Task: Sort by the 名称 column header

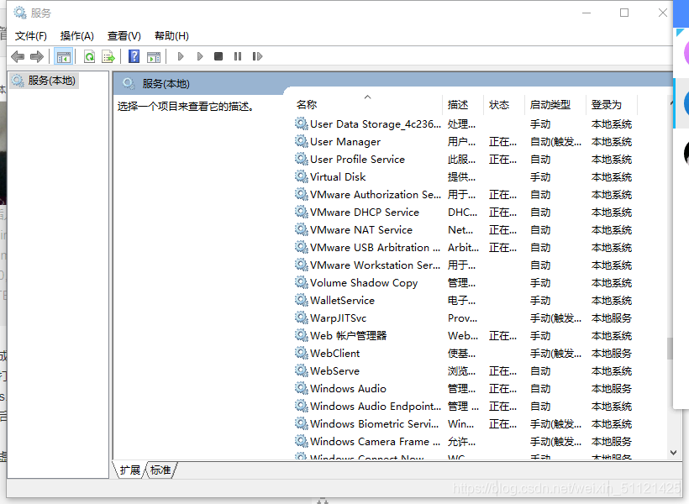Action: point(307,104)
